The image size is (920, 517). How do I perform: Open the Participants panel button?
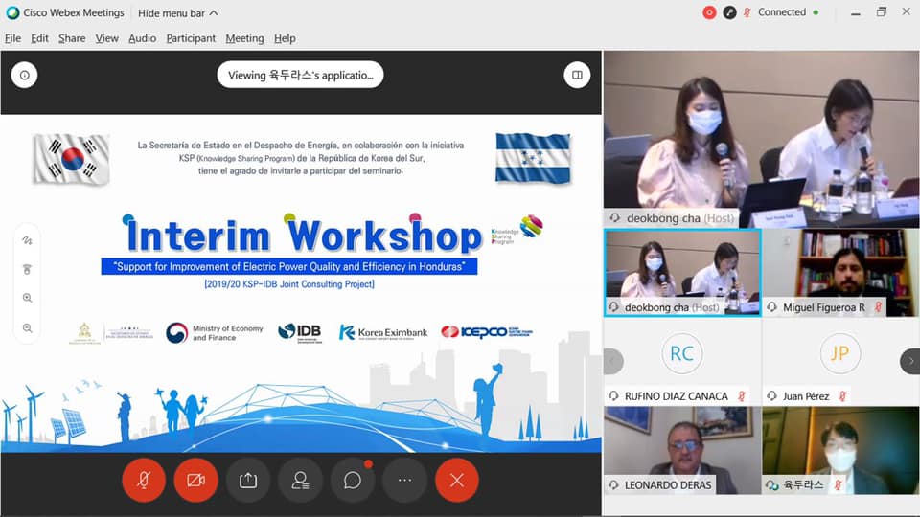tap(300, 480)
